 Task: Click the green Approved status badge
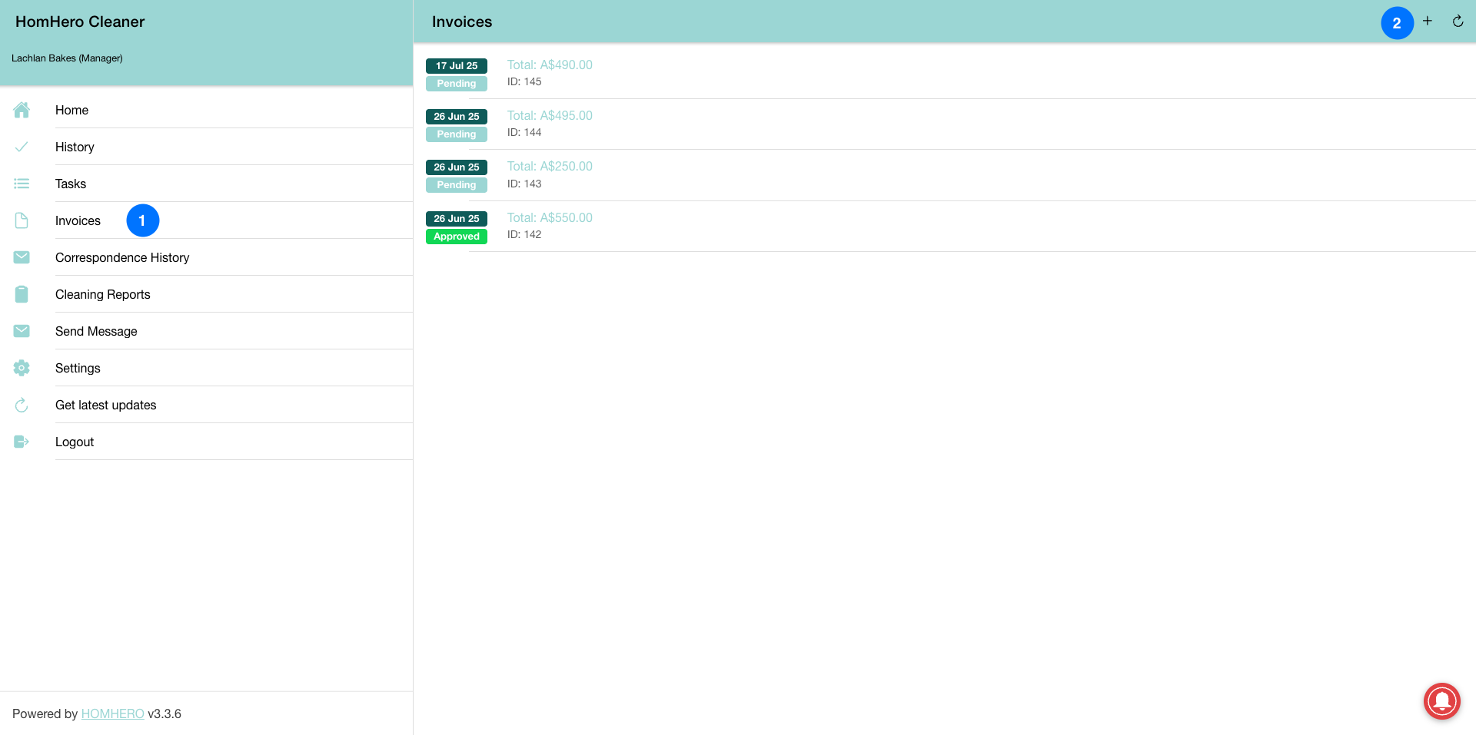tap(456, 237)
